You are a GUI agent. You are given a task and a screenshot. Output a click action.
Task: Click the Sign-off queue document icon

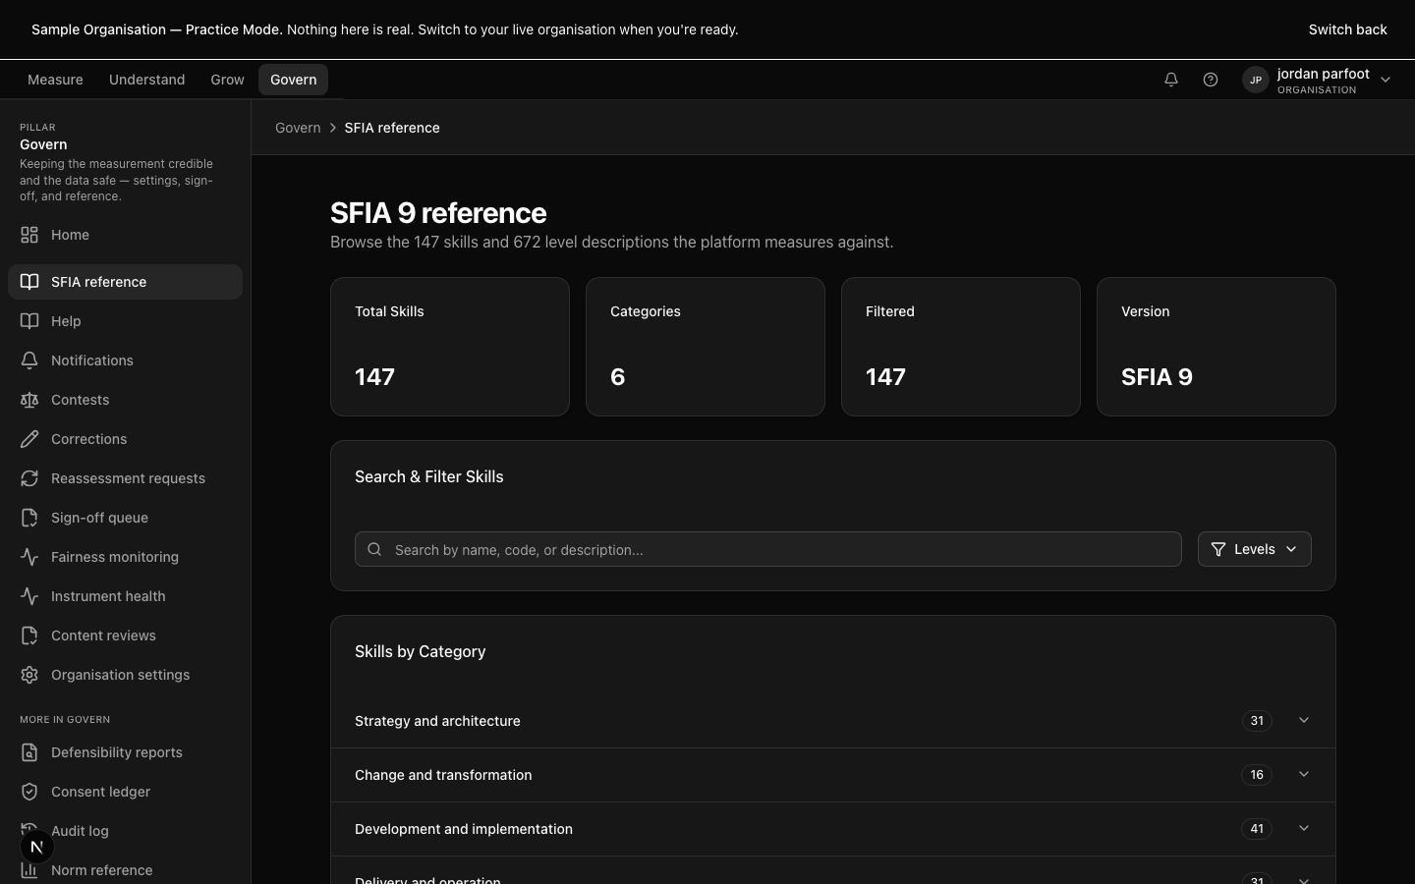(x=29, y=518)
